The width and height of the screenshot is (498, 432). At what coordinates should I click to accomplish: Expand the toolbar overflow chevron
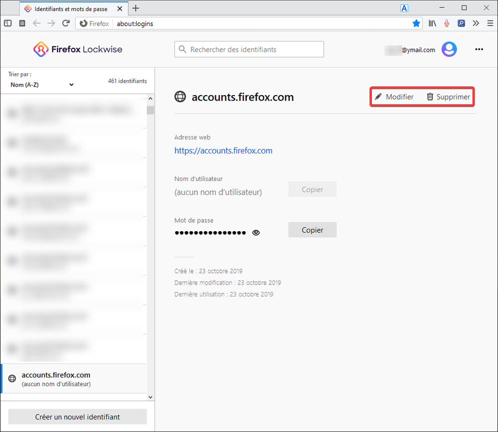(x=476, y=23)
